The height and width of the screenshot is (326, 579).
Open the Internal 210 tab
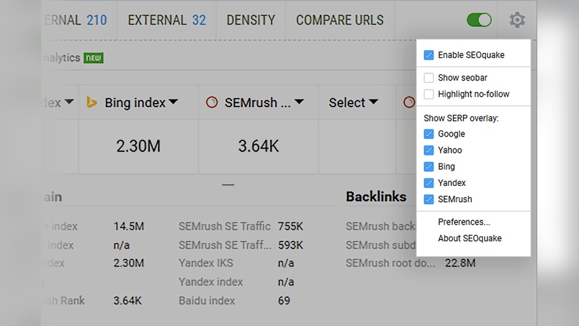point(75,20)
